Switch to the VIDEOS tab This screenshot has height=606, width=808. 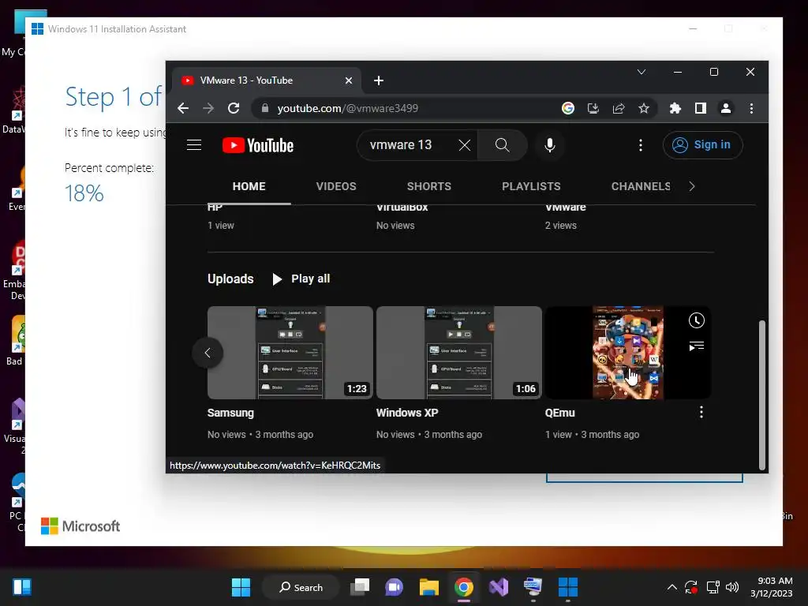coord(336,186)
